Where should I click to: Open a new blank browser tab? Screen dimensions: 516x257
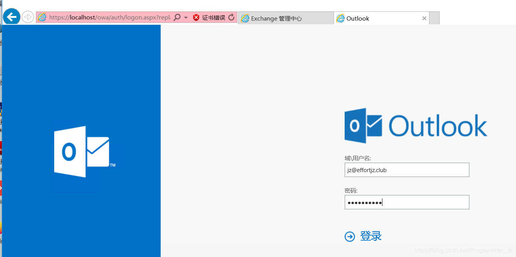[434, 18]
